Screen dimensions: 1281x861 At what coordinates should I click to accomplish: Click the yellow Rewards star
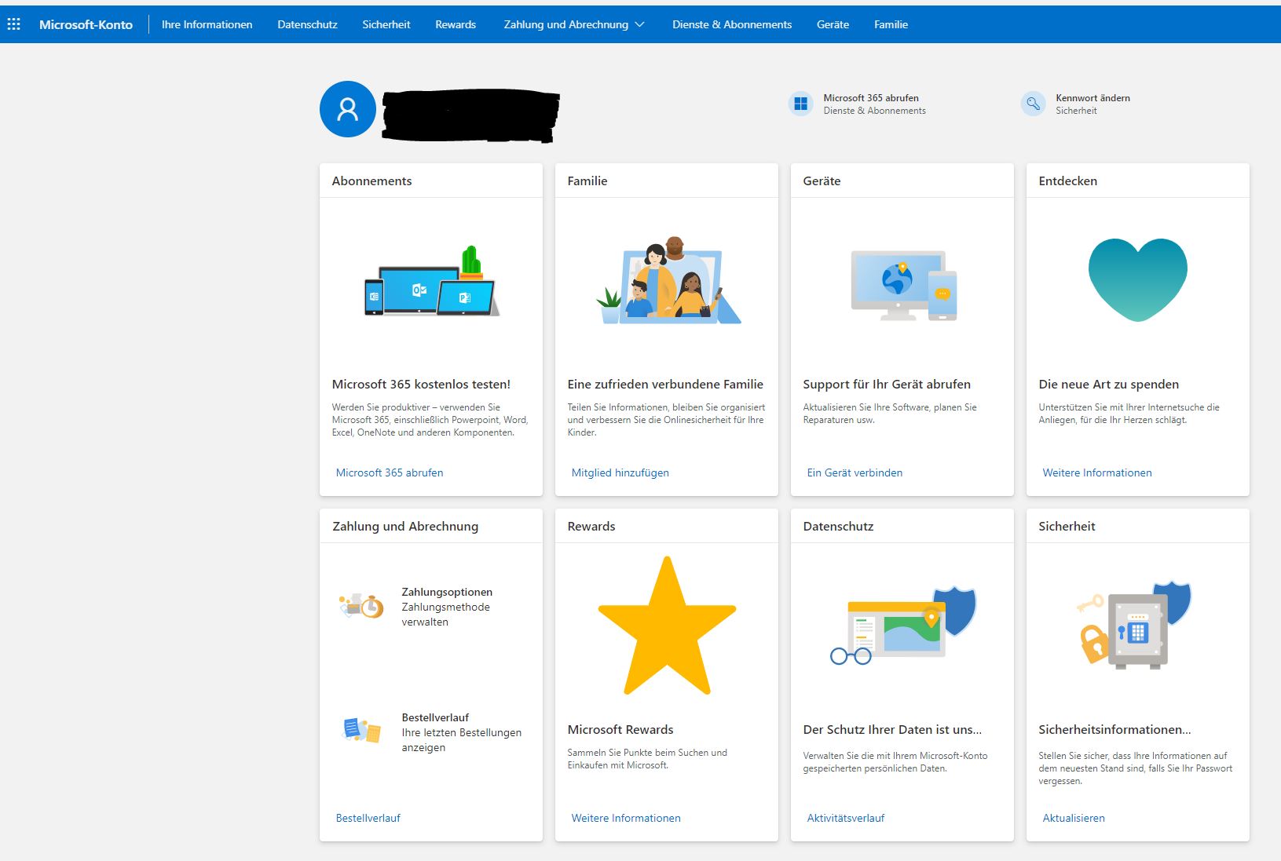[x=667, y=626]
